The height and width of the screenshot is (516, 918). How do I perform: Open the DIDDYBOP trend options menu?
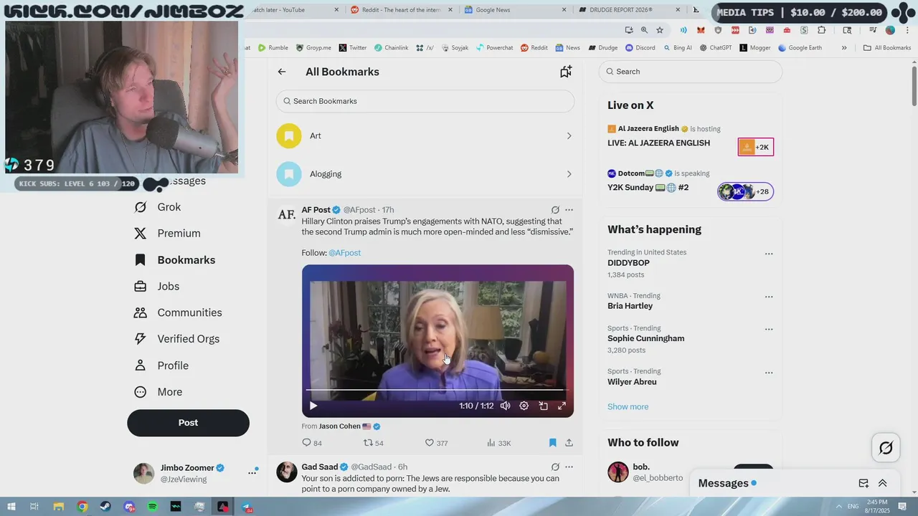click(769, 254)
